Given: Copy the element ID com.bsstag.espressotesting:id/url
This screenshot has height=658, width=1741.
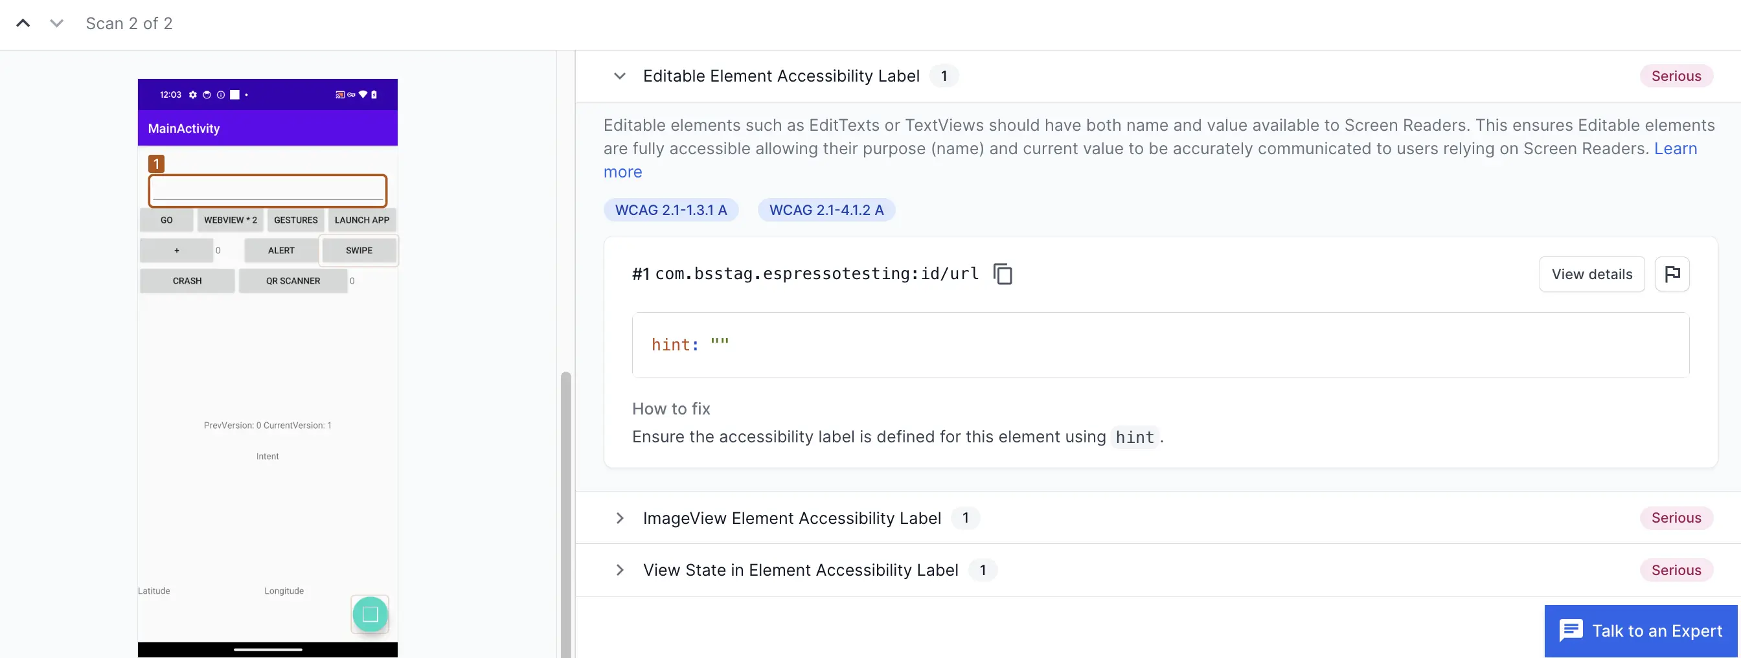Looking at the screenshot, I should point(1002,275).
